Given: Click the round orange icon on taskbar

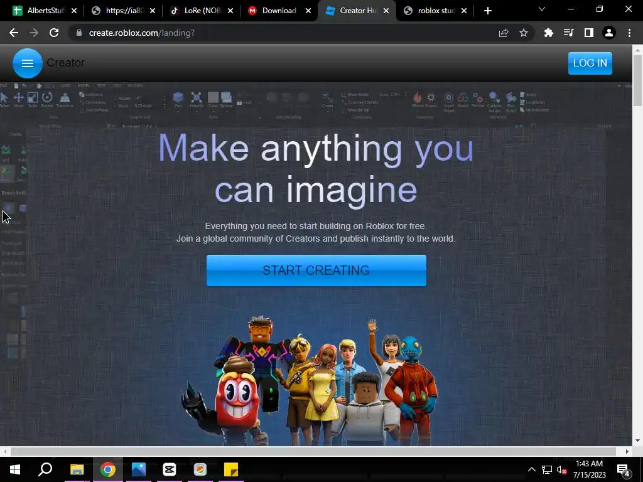Looking at the screenshot, I should [200, 469].
